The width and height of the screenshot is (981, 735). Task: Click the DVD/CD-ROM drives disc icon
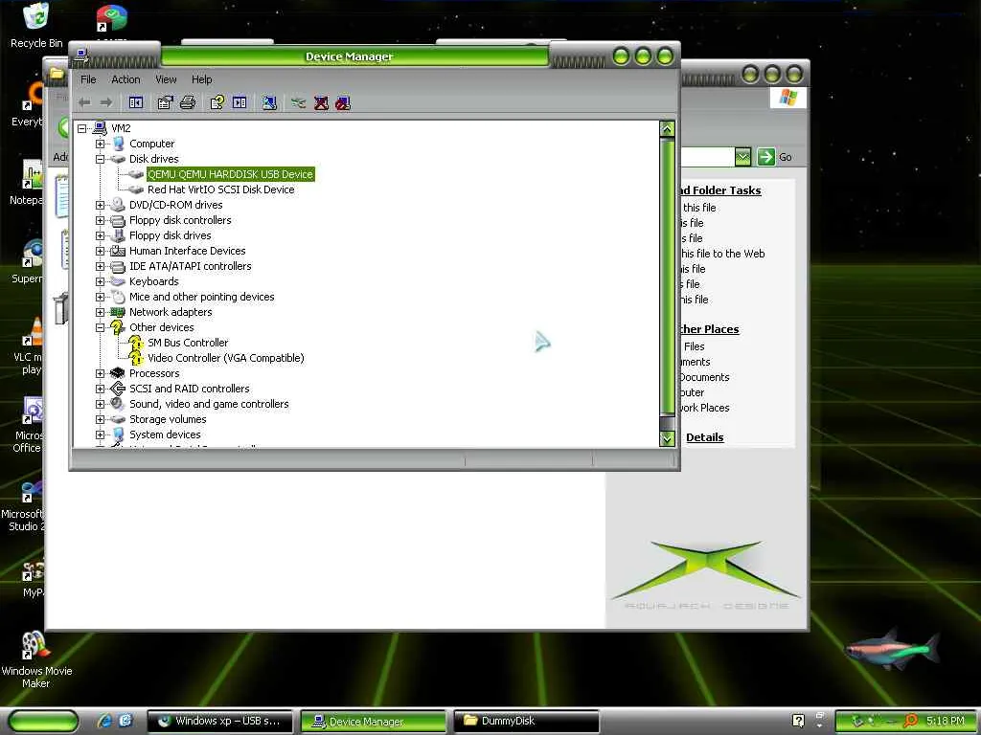118,205
